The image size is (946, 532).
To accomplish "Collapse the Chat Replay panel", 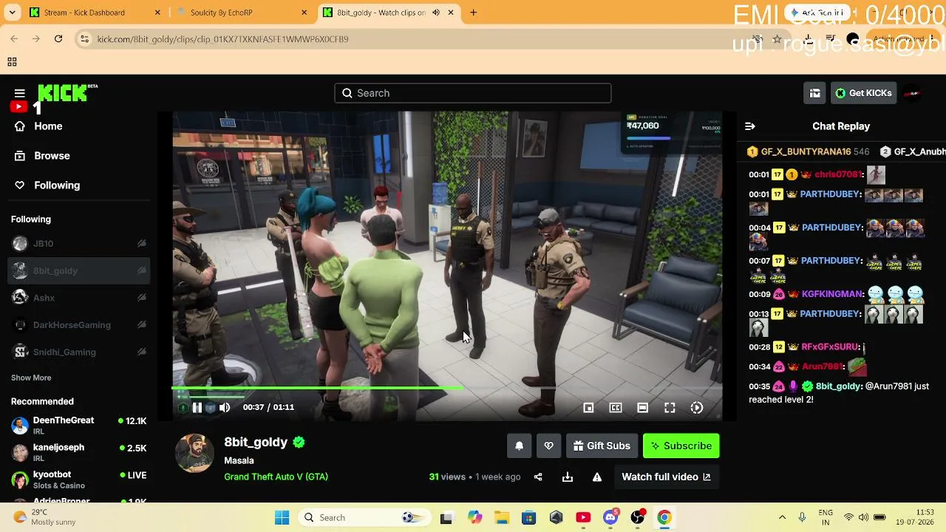I will (750, 126).
